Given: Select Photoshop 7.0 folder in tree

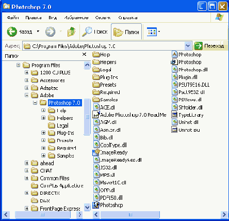Looking at the screenshot, I should point(64,103).
